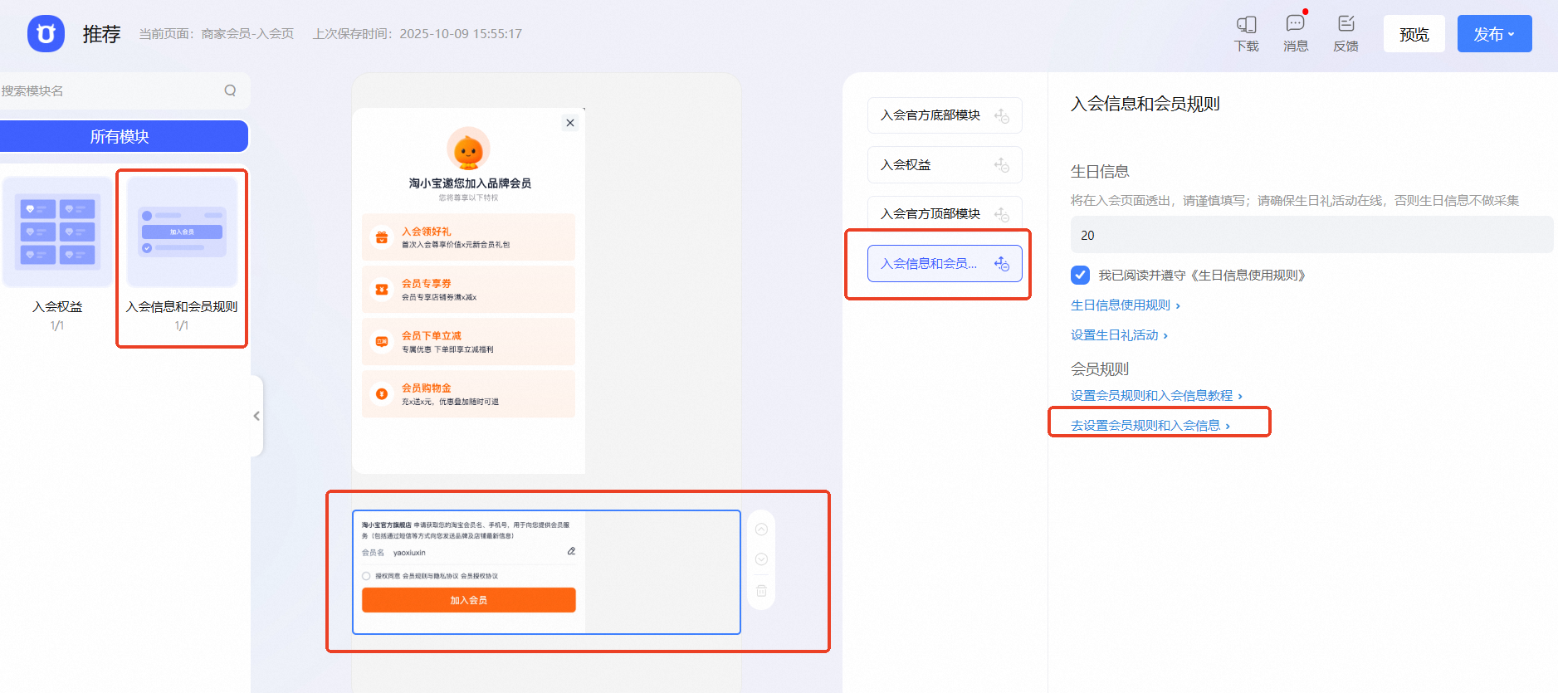Click 淘小宝邀您加入品牌会员 heading

470,183
